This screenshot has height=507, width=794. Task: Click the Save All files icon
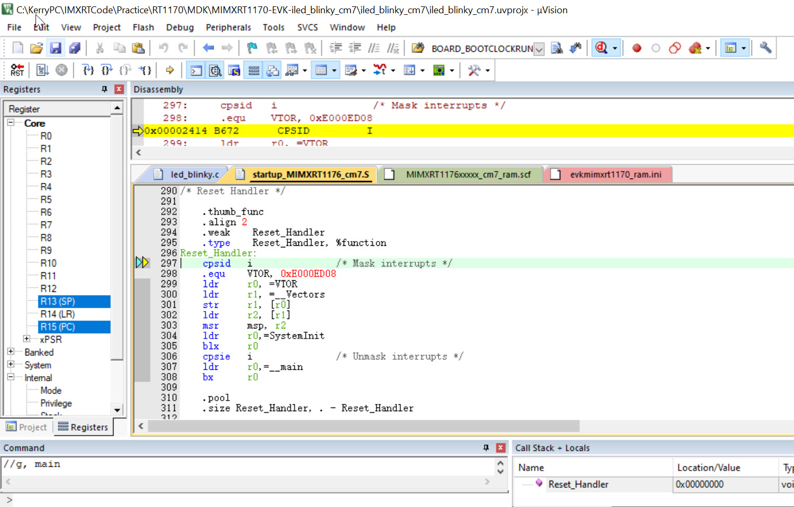[x=75, y=48]
